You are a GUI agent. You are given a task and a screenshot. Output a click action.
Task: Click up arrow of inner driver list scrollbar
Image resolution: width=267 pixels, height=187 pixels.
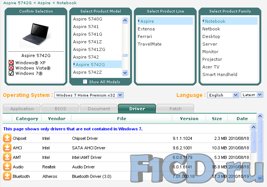(x=254, y=127)
